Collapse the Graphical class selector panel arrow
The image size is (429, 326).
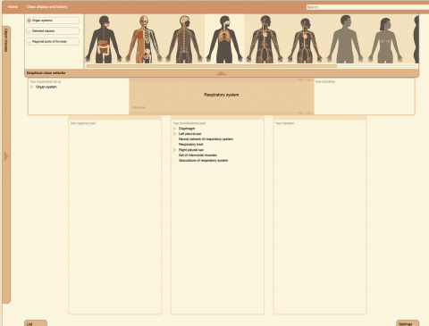coord(222,73)
